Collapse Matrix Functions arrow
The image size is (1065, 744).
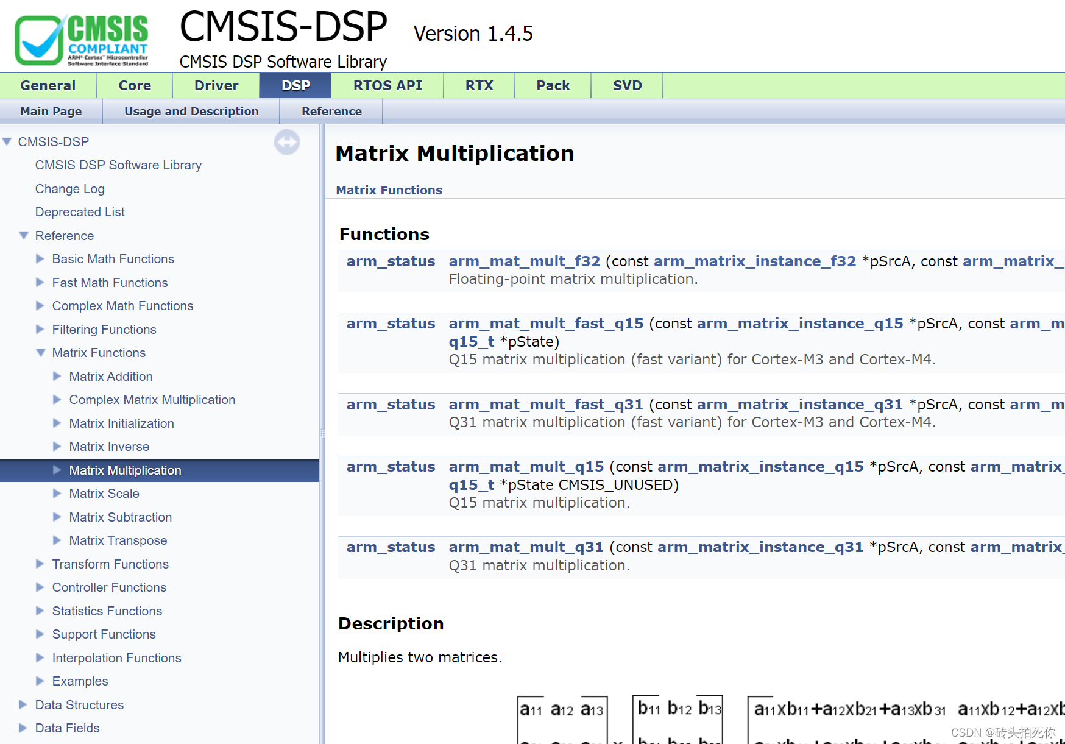[x=41, y=352]
